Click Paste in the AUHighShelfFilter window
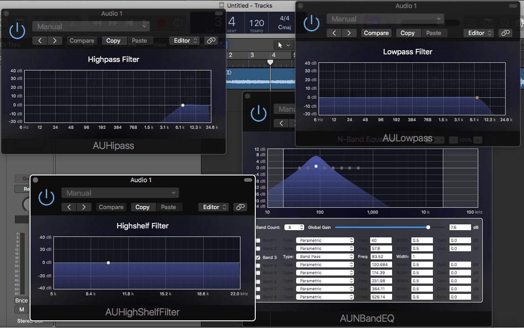 (168, 207)
